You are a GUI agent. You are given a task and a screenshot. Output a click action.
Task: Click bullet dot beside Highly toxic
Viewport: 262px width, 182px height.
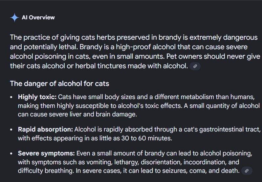click(11, 97)
